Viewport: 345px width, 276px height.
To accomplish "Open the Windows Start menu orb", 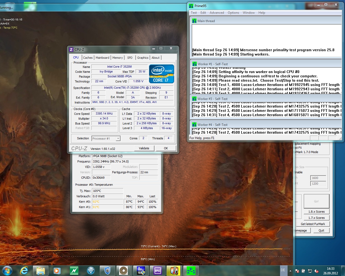I will click(7, 270).
